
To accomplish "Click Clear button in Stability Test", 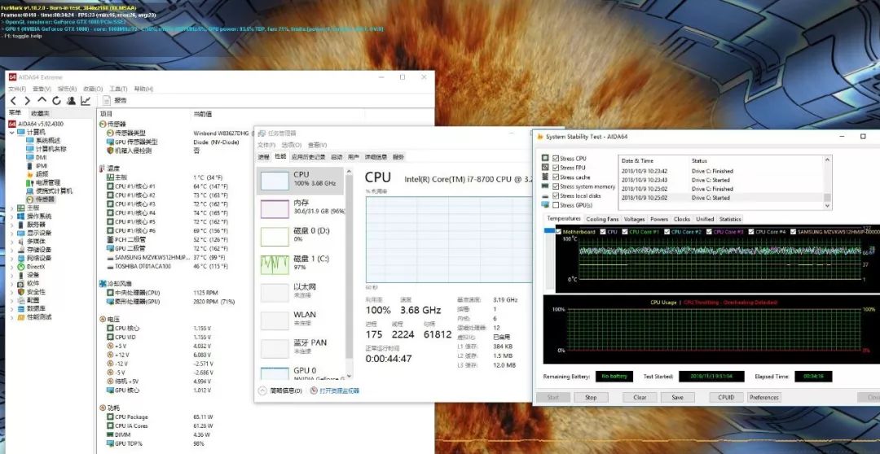I will pos(640,397).
